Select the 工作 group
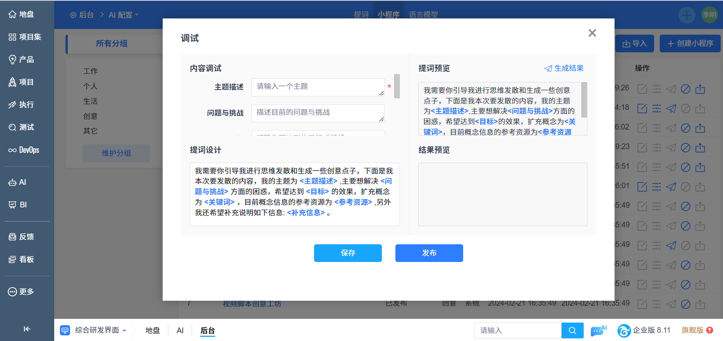The image size is (723, 341). pyautogui.click(x=90, y=71)
